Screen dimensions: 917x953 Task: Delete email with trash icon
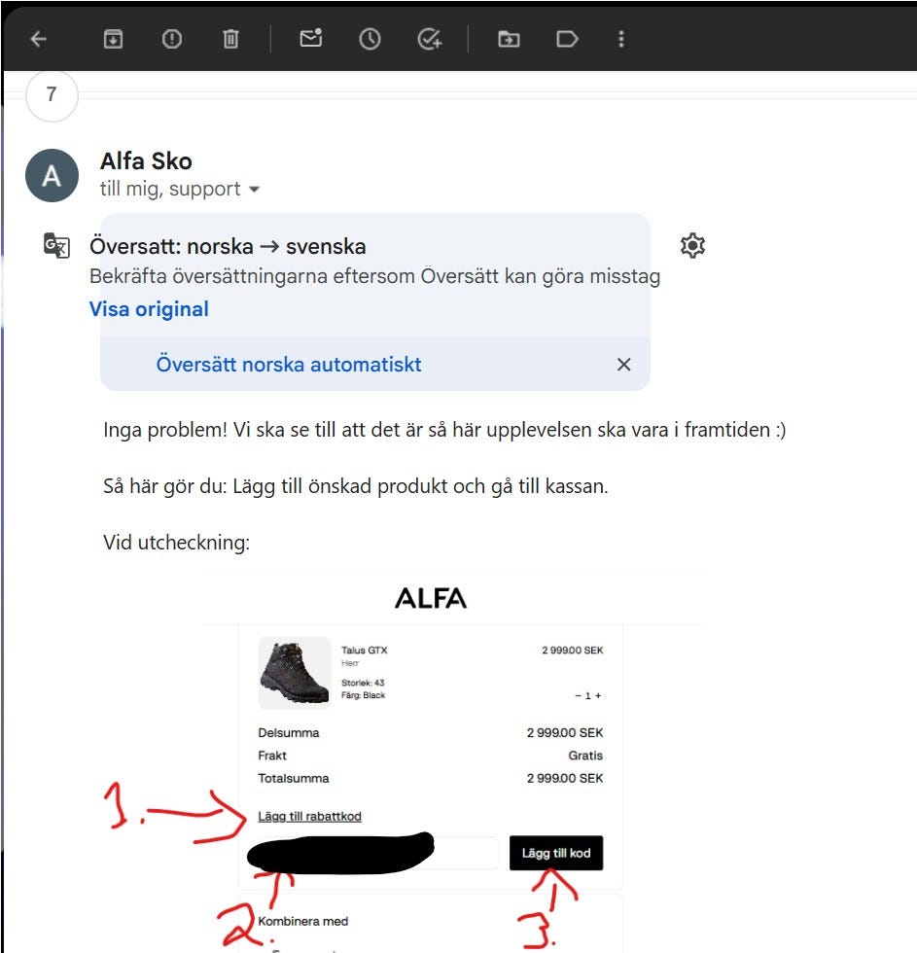[230, 40]
